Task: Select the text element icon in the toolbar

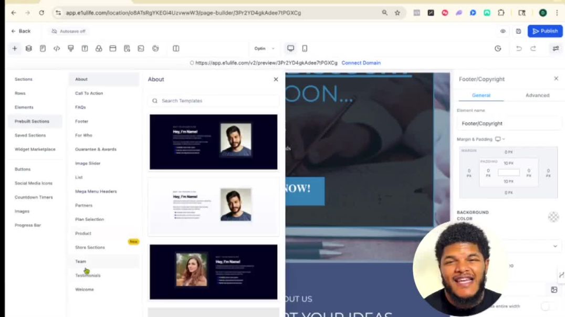Action: 84,48
